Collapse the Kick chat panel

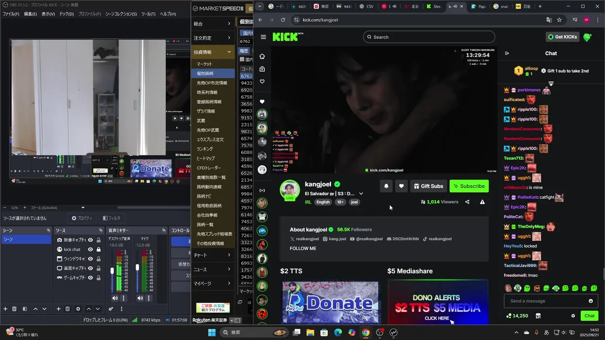[507, 53]
